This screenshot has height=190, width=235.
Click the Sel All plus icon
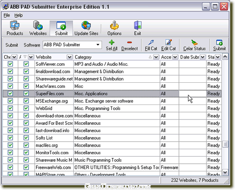pos(112,43)
